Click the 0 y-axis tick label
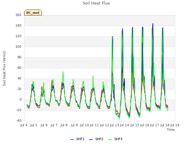This screenshot has width=193, height=145. click(x=21, y=100)
